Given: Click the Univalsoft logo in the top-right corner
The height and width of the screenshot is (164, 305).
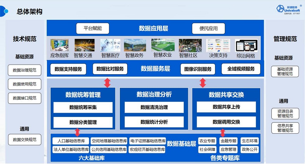Looking at the screenshot, I should (x=288, y=9).
